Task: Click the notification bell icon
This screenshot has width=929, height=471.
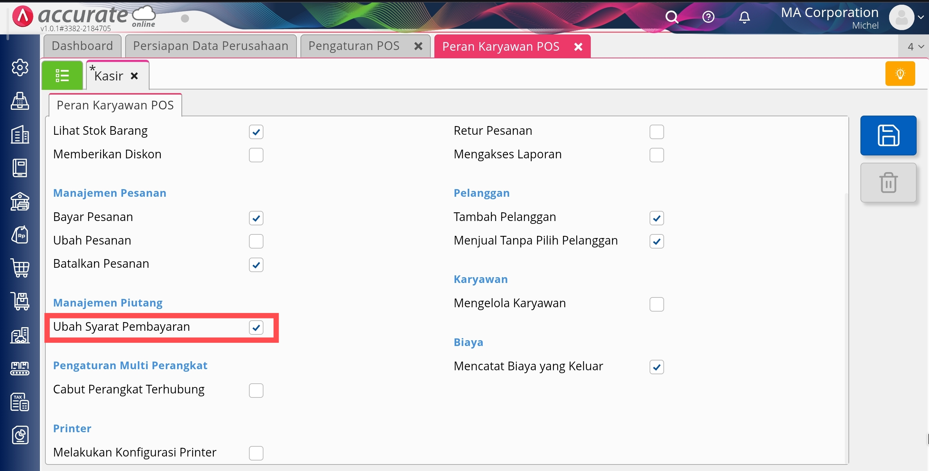Action: click(744, 17)
